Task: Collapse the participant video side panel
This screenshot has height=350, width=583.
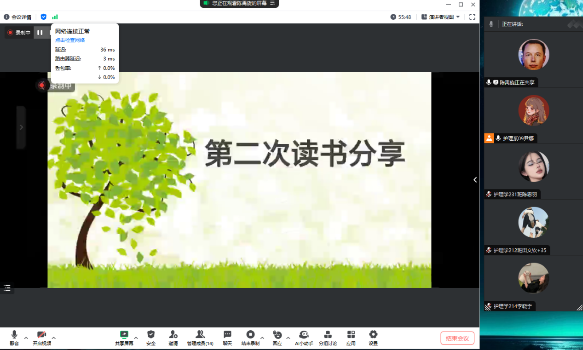Action: pyautogui.click(x=475, y=180)
